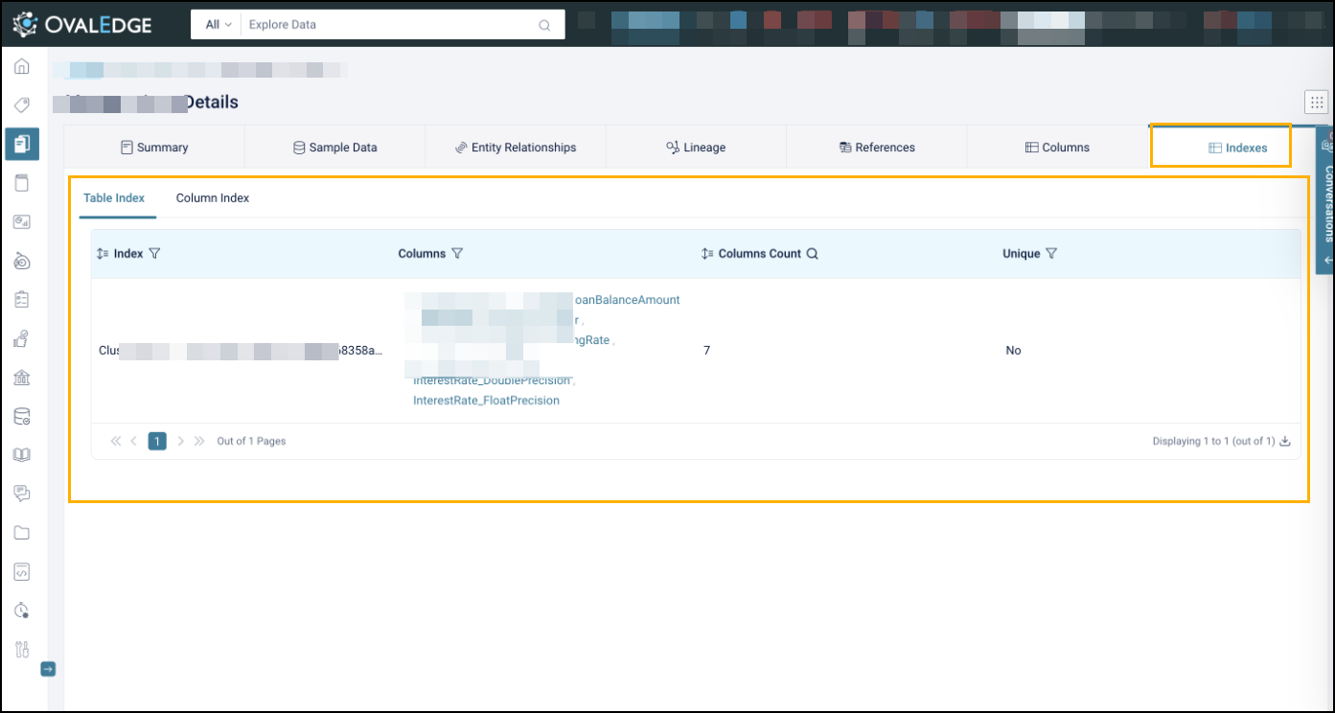This screenshot has width=1335, height=713.
Task: Switch to the Indexes tab
Action: coord(1237,148)
